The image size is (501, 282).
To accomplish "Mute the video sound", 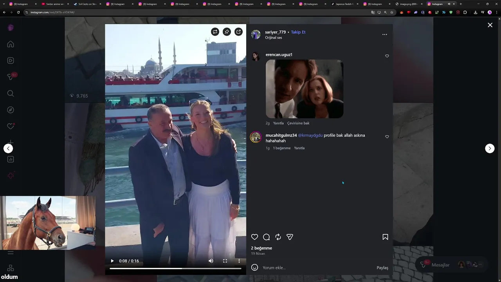I will tap(211, 261).
